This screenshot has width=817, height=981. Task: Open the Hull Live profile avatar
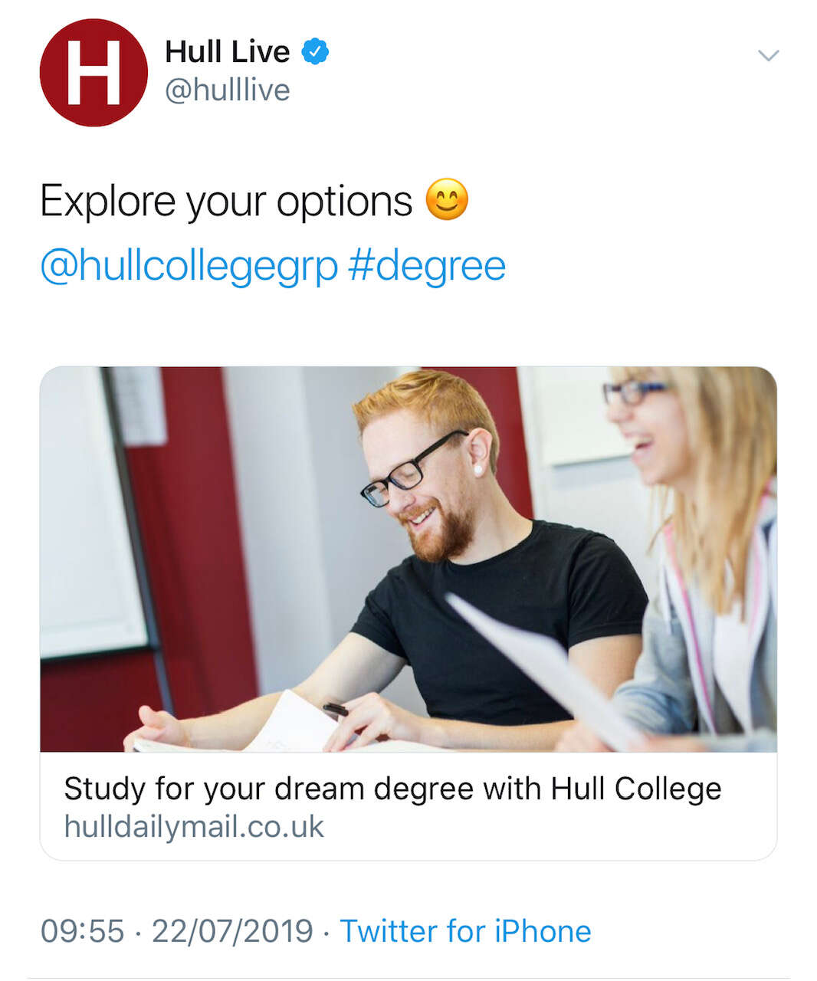point(94,73)
